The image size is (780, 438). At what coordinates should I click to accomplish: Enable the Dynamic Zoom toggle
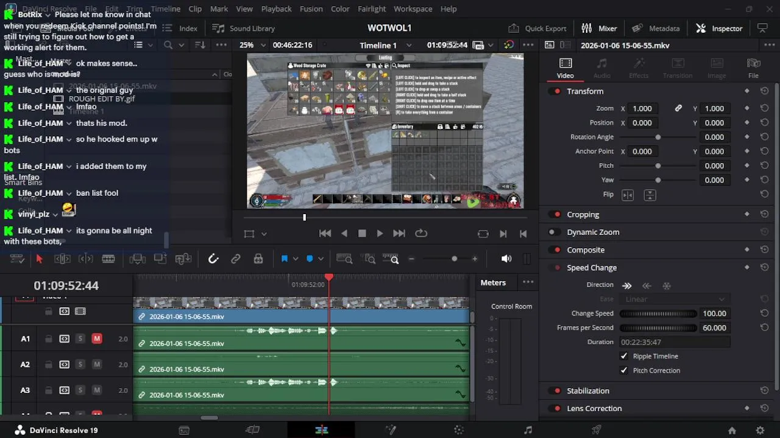(553, 232)
